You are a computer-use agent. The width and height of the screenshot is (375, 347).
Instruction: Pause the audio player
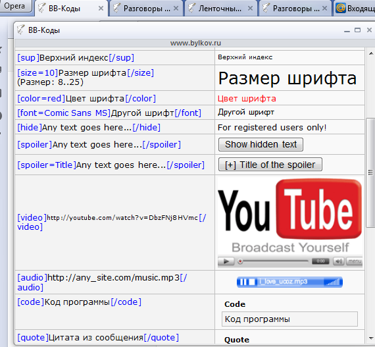[243, 282]
